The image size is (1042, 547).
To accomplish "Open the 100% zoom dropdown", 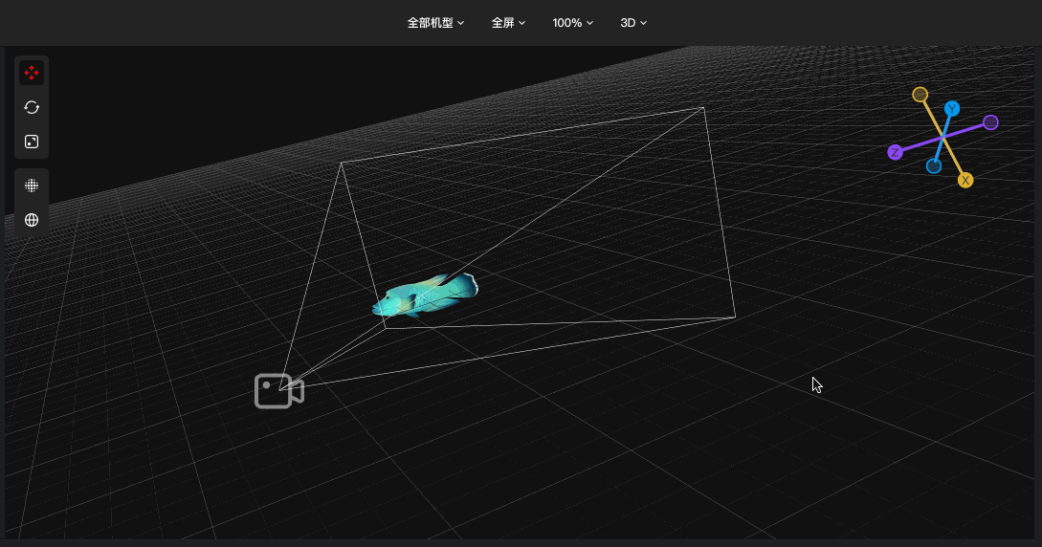I will [572, 23].
